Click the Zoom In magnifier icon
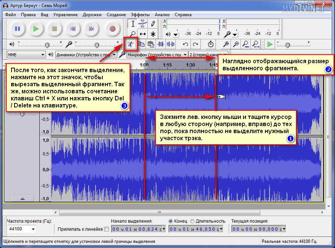This screenshot has height=248, width=335. click(226, 44)
